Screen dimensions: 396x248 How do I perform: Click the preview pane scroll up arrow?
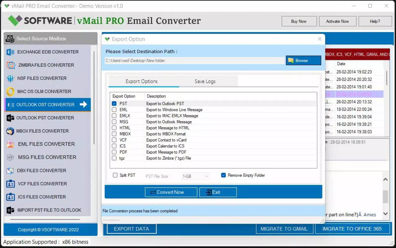tap(385, 179)
